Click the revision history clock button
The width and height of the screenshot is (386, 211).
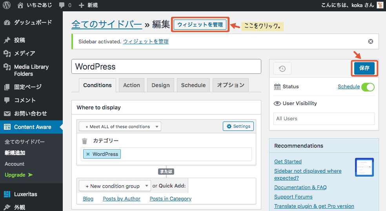(x=282, y=68)
